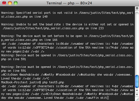Screen dimensions: 139x101
Task: Click the window resize grip corner
Action: tap(137, 99)
